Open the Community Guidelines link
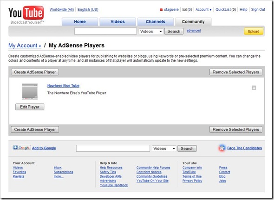 coord(152,176)
